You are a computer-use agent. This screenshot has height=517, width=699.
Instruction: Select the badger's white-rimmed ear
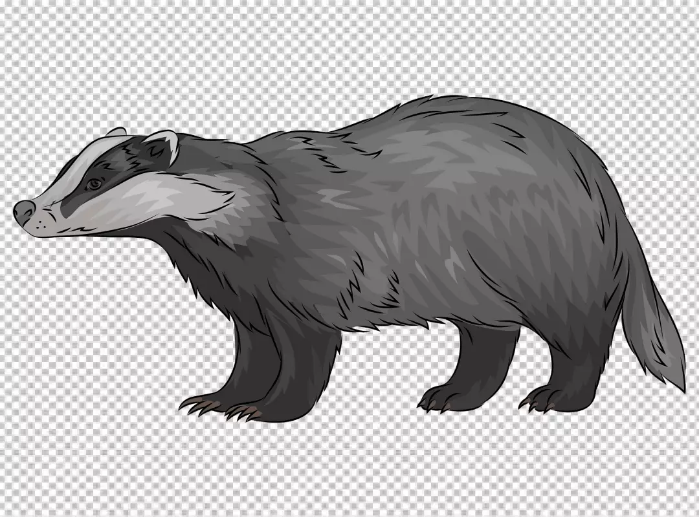(161, 145)
